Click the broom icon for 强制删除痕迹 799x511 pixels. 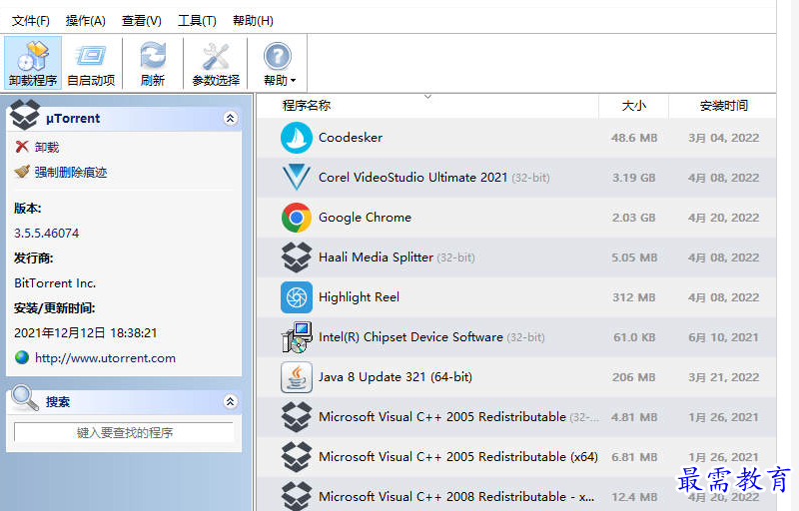coord(22,172)
